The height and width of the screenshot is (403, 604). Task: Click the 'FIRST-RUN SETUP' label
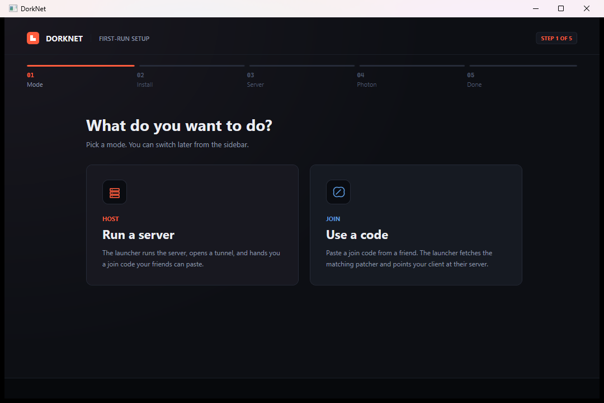(x=124, y=39)
